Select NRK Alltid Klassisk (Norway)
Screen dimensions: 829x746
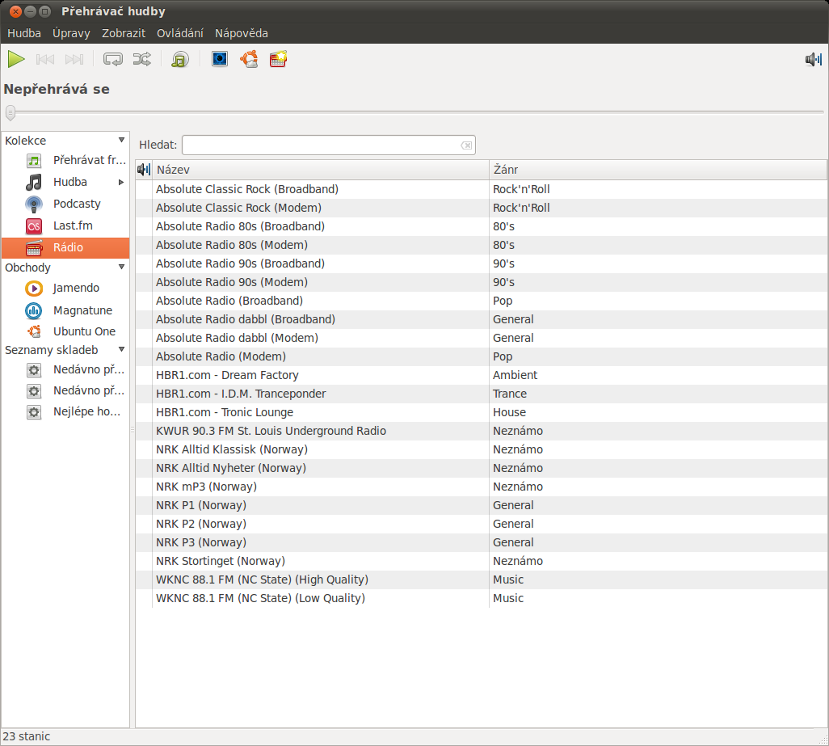point(481,449)
